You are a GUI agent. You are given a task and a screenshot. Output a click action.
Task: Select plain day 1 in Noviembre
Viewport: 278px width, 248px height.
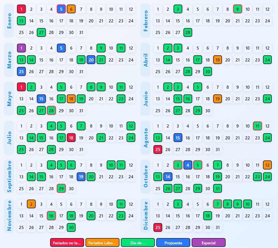[x=21, y=204]
